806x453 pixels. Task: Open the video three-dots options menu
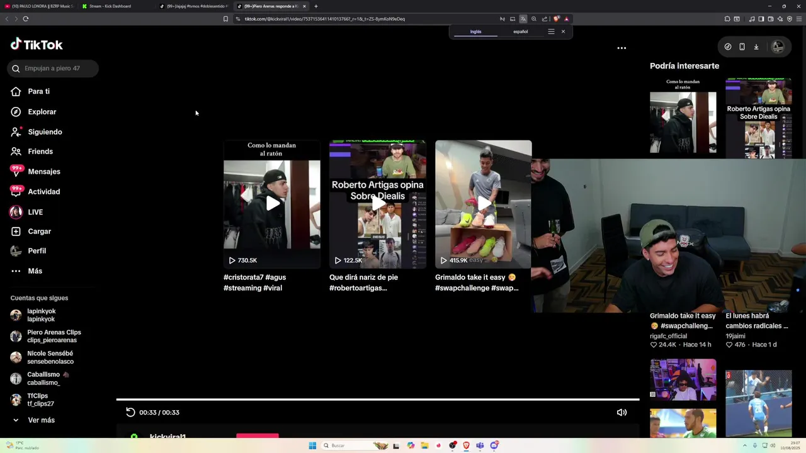pyautogui.click(x=622, y=48)
